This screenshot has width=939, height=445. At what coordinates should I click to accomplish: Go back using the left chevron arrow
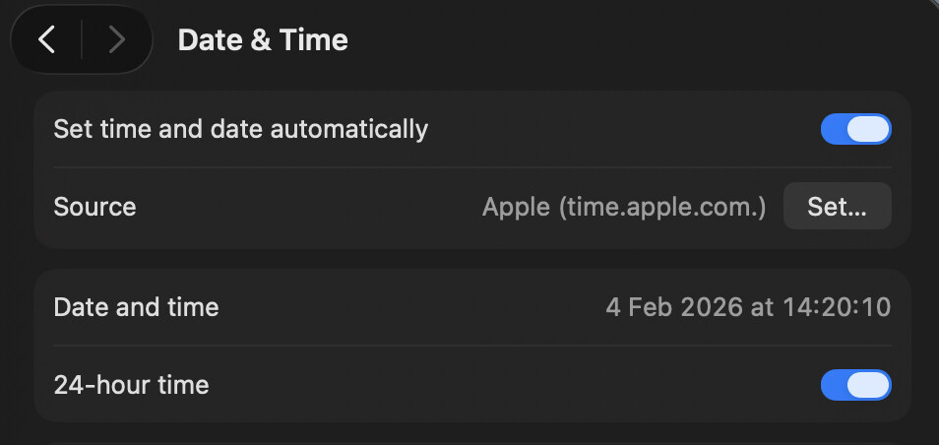coord(46,39)
